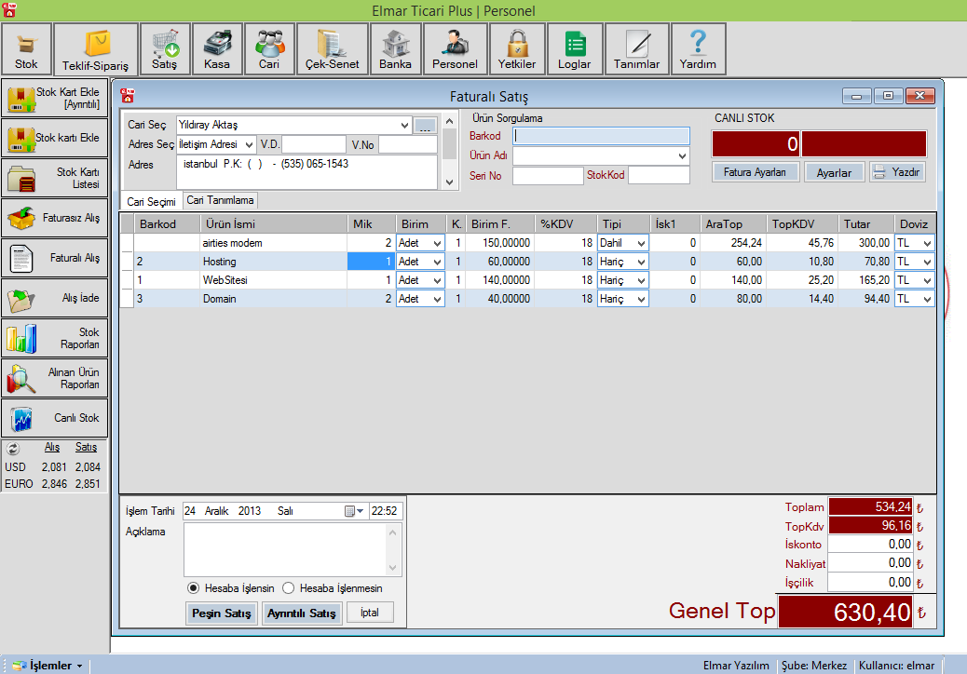The image size is (967, 674).
Task: Open the Stok module in toolbar
Action: [x=26, y=49]
